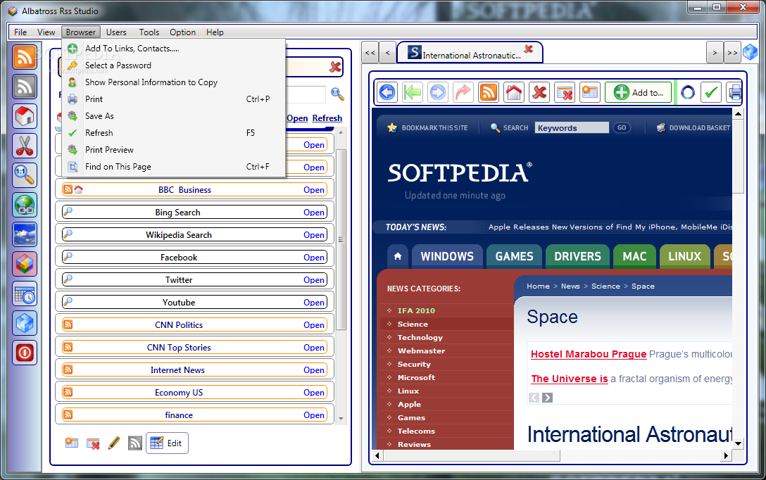766x480 pixels.
Task: Click the orange RSS feeds sidebar icon
Action: 25,57
